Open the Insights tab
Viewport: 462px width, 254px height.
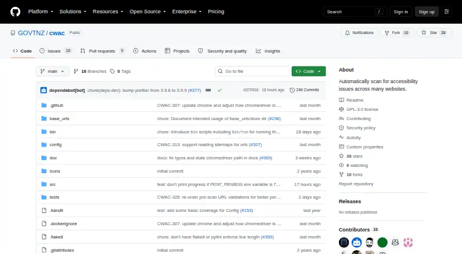(268, 51)
